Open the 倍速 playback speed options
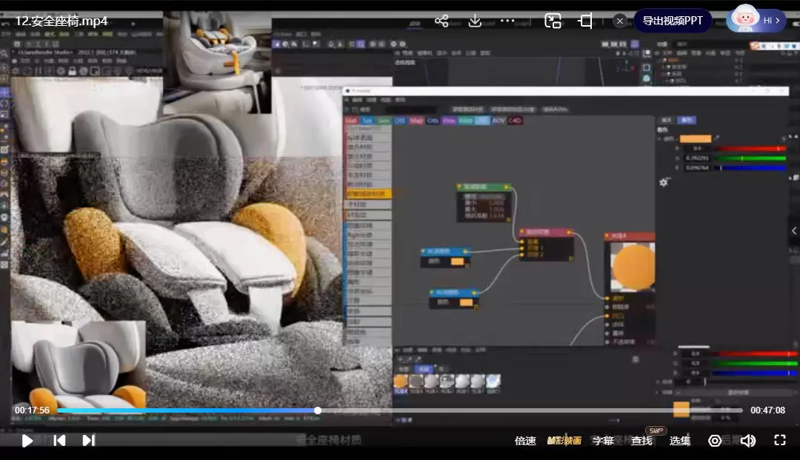Image resolution: width=800 pixels, height=460 pixels. pos(525,440)
